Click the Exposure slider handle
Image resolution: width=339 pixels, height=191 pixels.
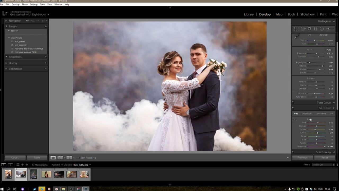tap(316, 53)
